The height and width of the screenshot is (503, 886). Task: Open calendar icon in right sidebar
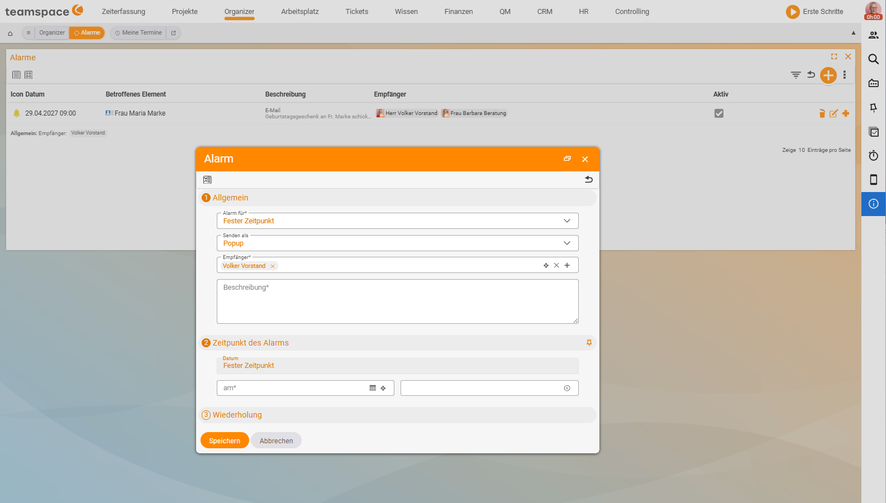point(874,83)
